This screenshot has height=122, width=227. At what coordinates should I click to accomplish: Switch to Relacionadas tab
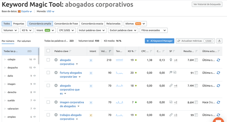pos(113,24)
